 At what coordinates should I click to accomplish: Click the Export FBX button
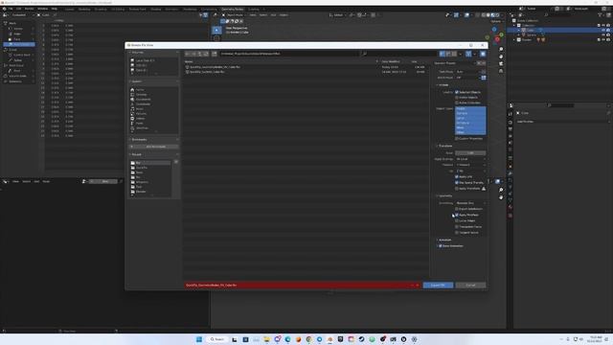coord(438,286)
